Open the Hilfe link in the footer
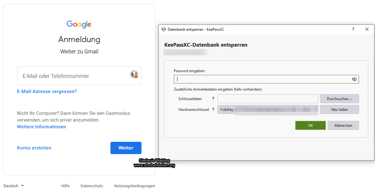The image size is (375, 190). click(x=65, y=186)
